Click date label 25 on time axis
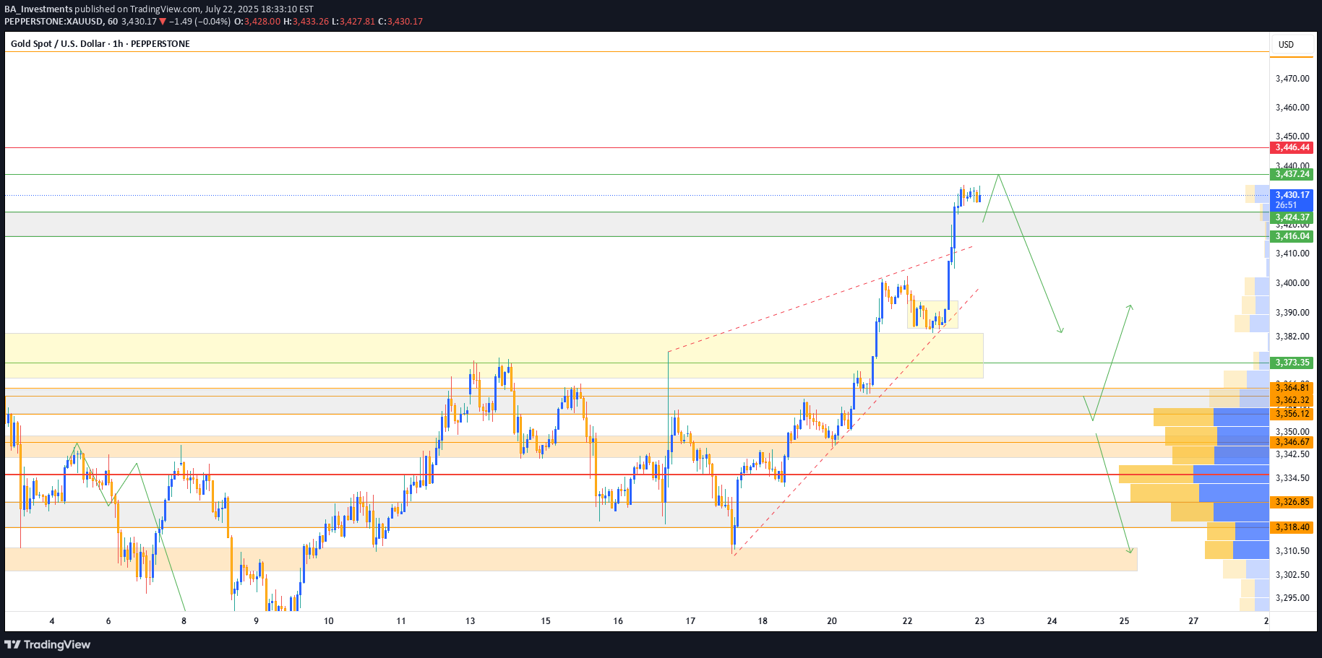Screen dimensions: 1322x658 (x=1125, y=621)
